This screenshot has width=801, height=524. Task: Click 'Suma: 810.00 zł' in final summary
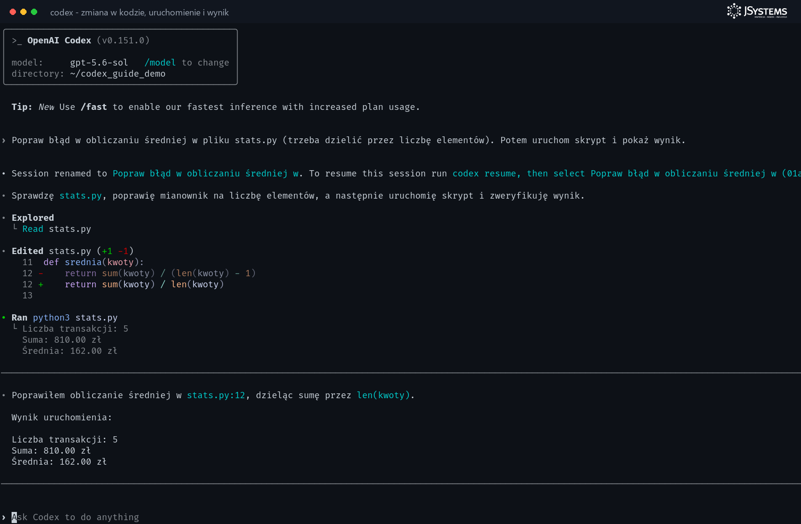(x=51, y=451)
